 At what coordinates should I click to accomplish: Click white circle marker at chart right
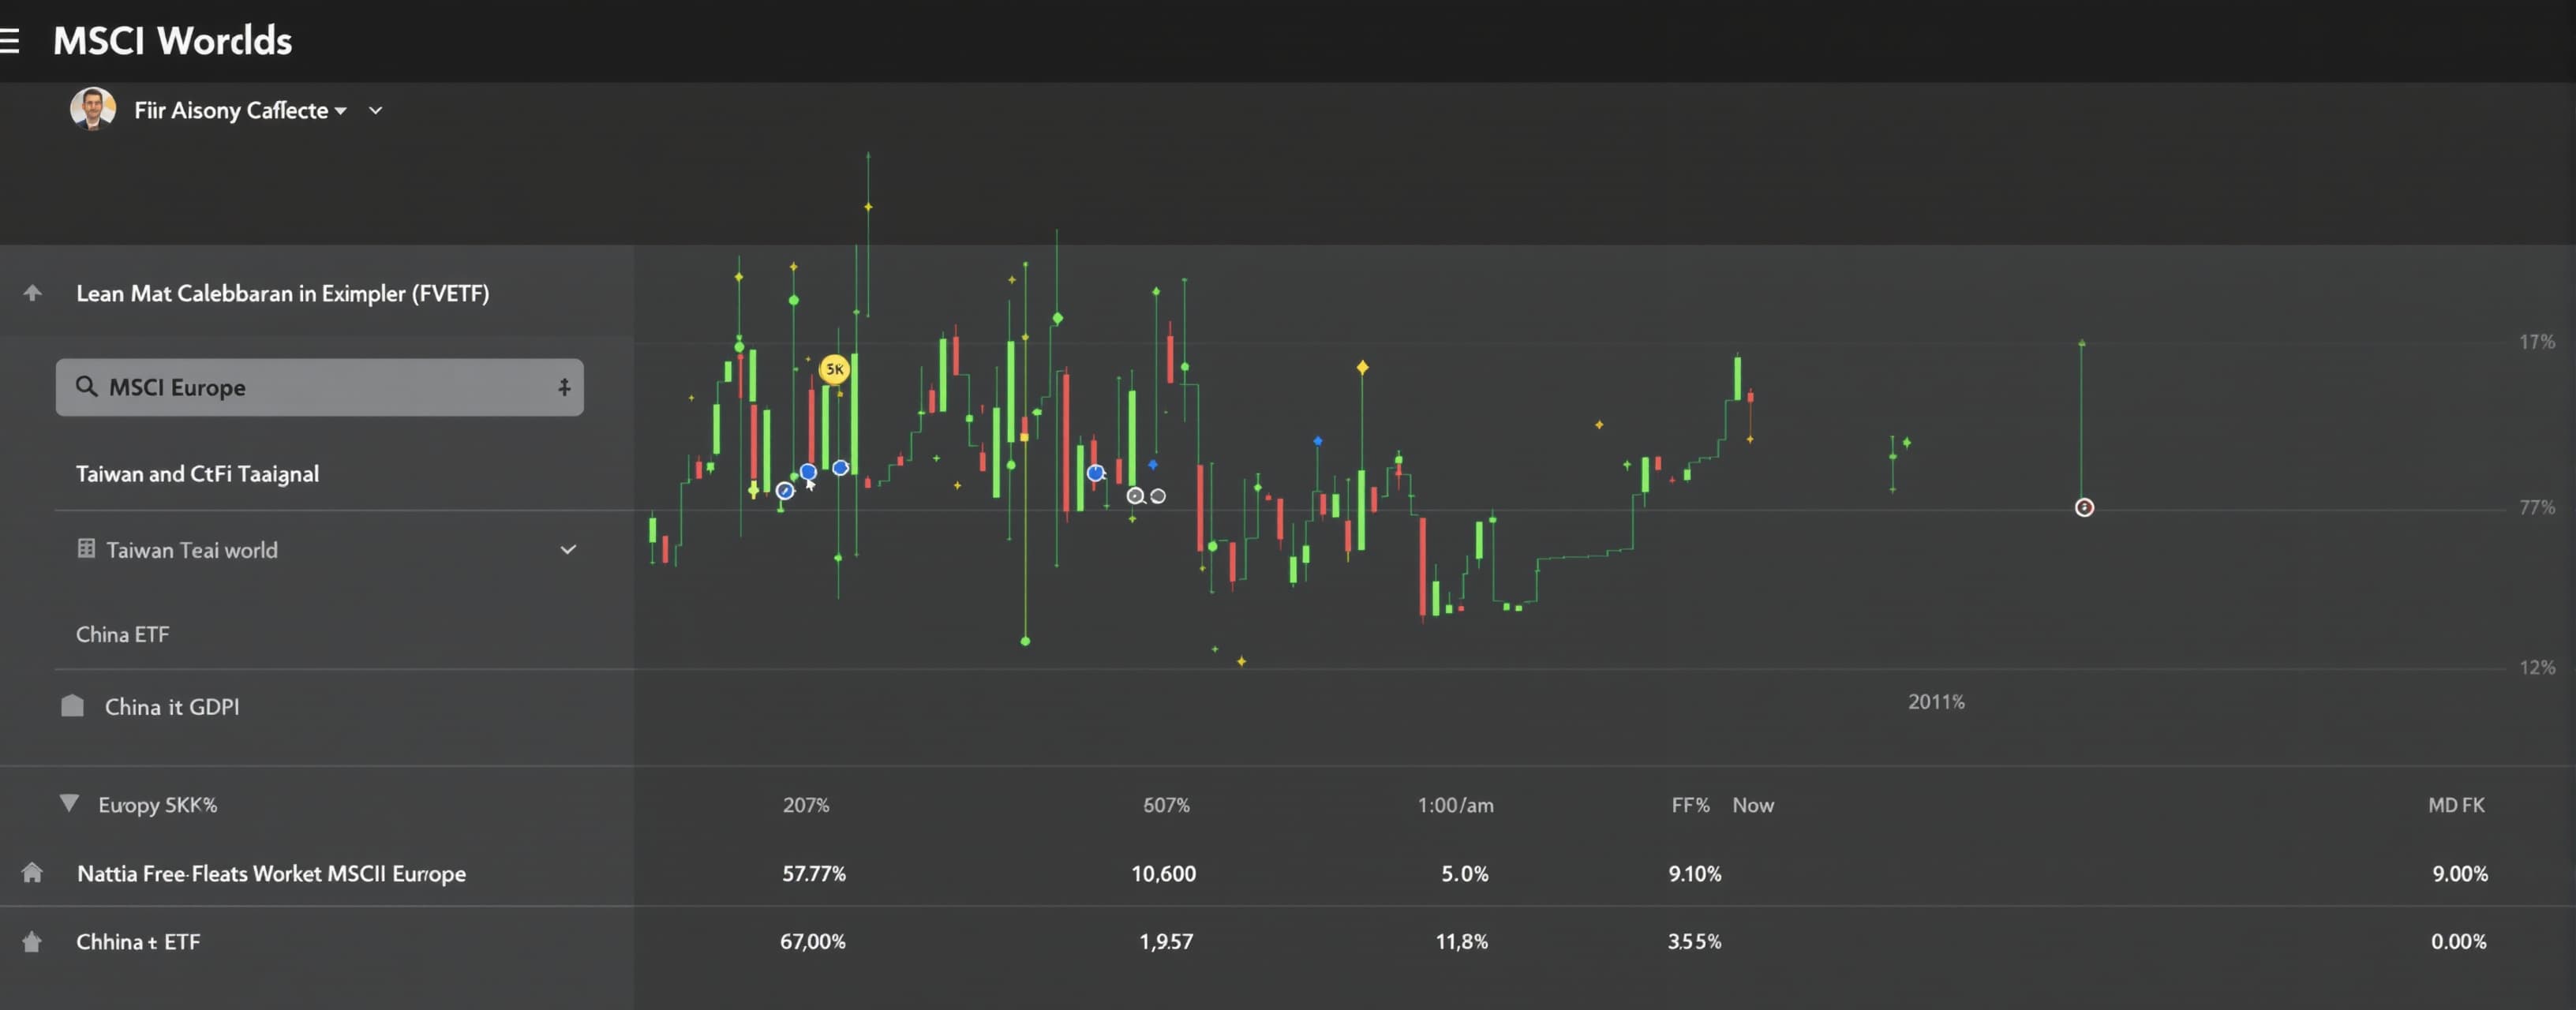click(x=2084, y=508)
